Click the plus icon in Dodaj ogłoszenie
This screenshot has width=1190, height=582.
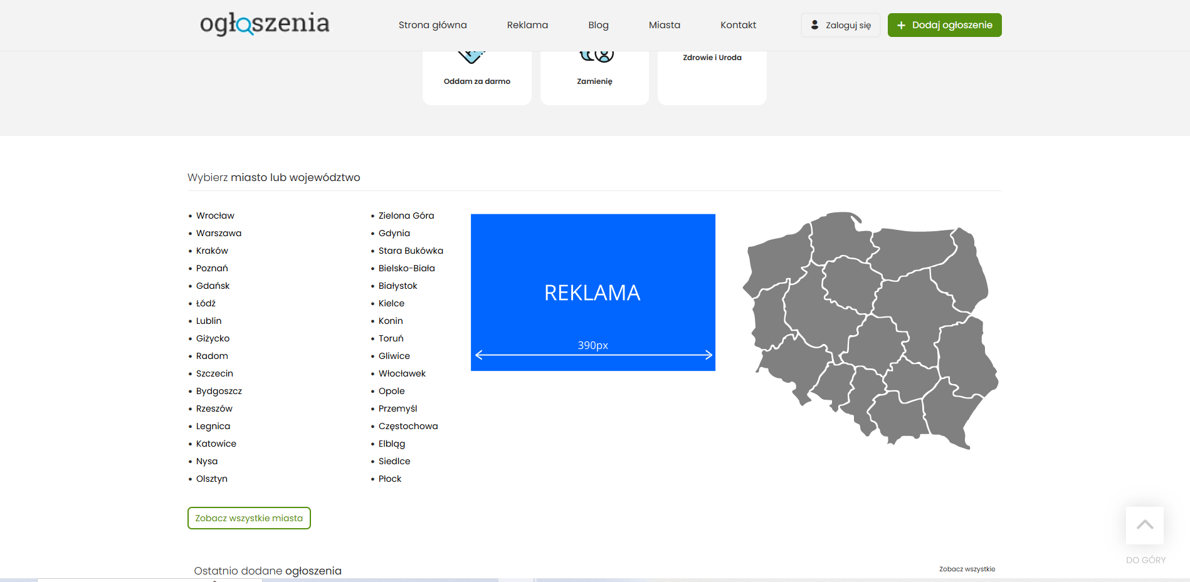click(901, 25)
